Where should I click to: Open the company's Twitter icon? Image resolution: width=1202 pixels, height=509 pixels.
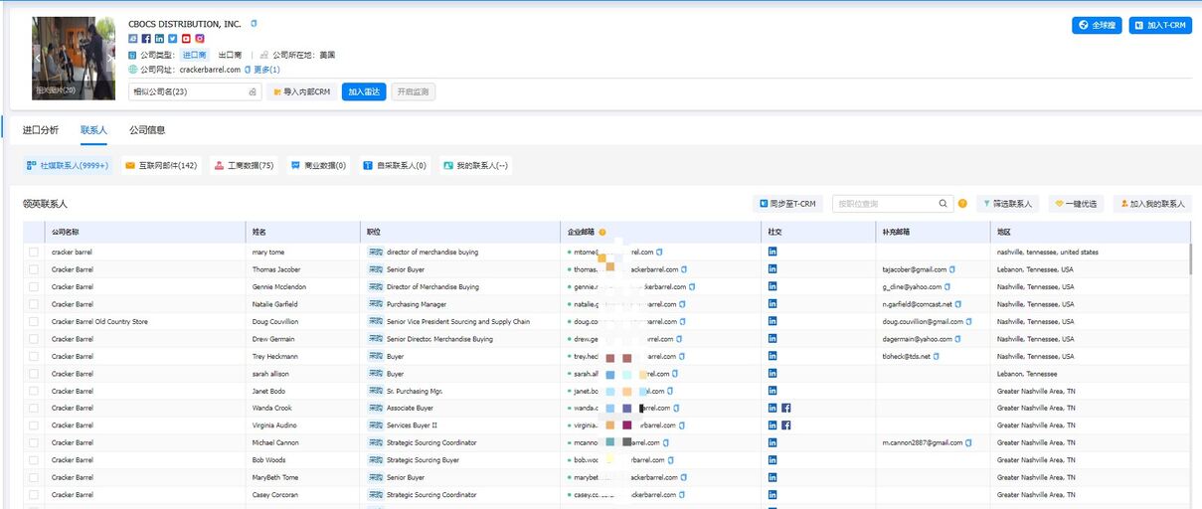click(x=172, y=39)
